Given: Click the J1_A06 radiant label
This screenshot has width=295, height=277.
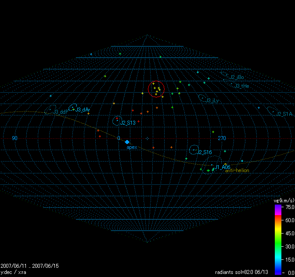Looking at the screenshot, I should click(223, 167).
